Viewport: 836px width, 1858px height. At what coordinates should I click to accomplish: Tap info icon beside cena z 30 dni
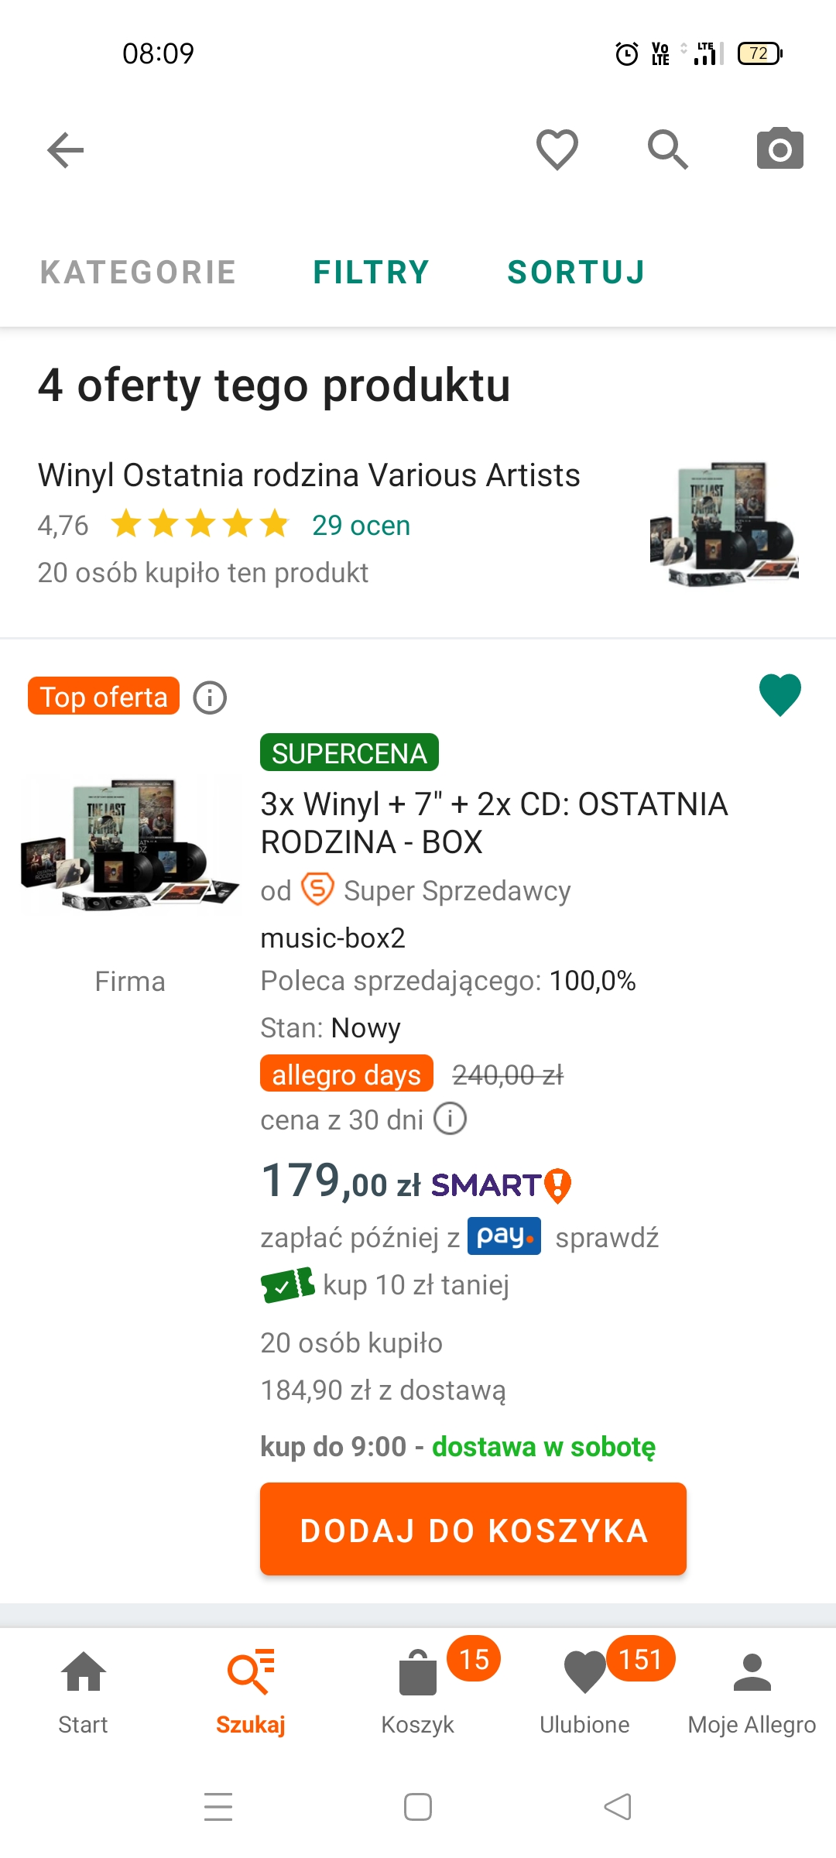pos(450,1119)
